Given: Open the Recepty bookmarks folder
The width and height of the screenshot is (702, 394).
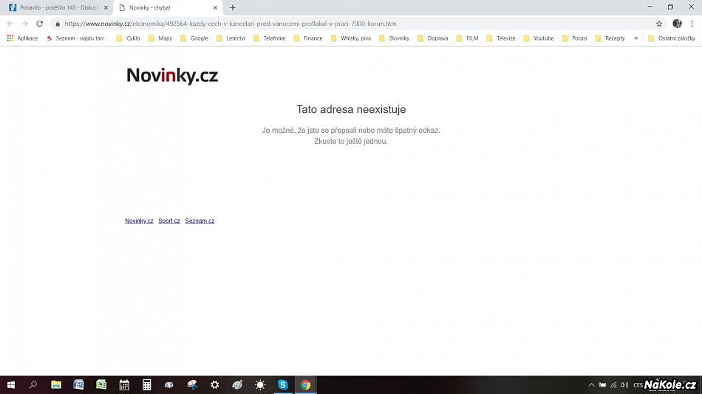Looking at the screenshot, I should tap(610, 38).
